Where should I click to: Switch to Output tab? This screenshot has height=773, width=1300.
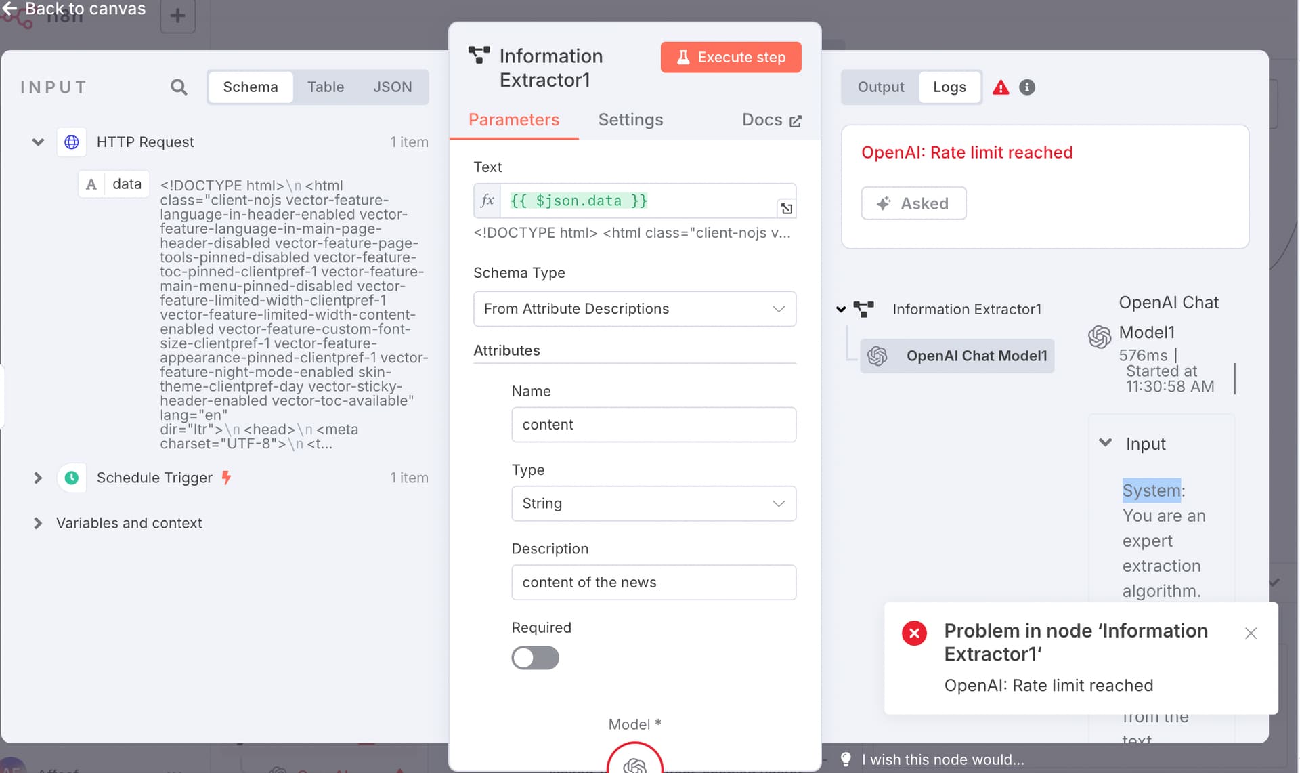880,87
